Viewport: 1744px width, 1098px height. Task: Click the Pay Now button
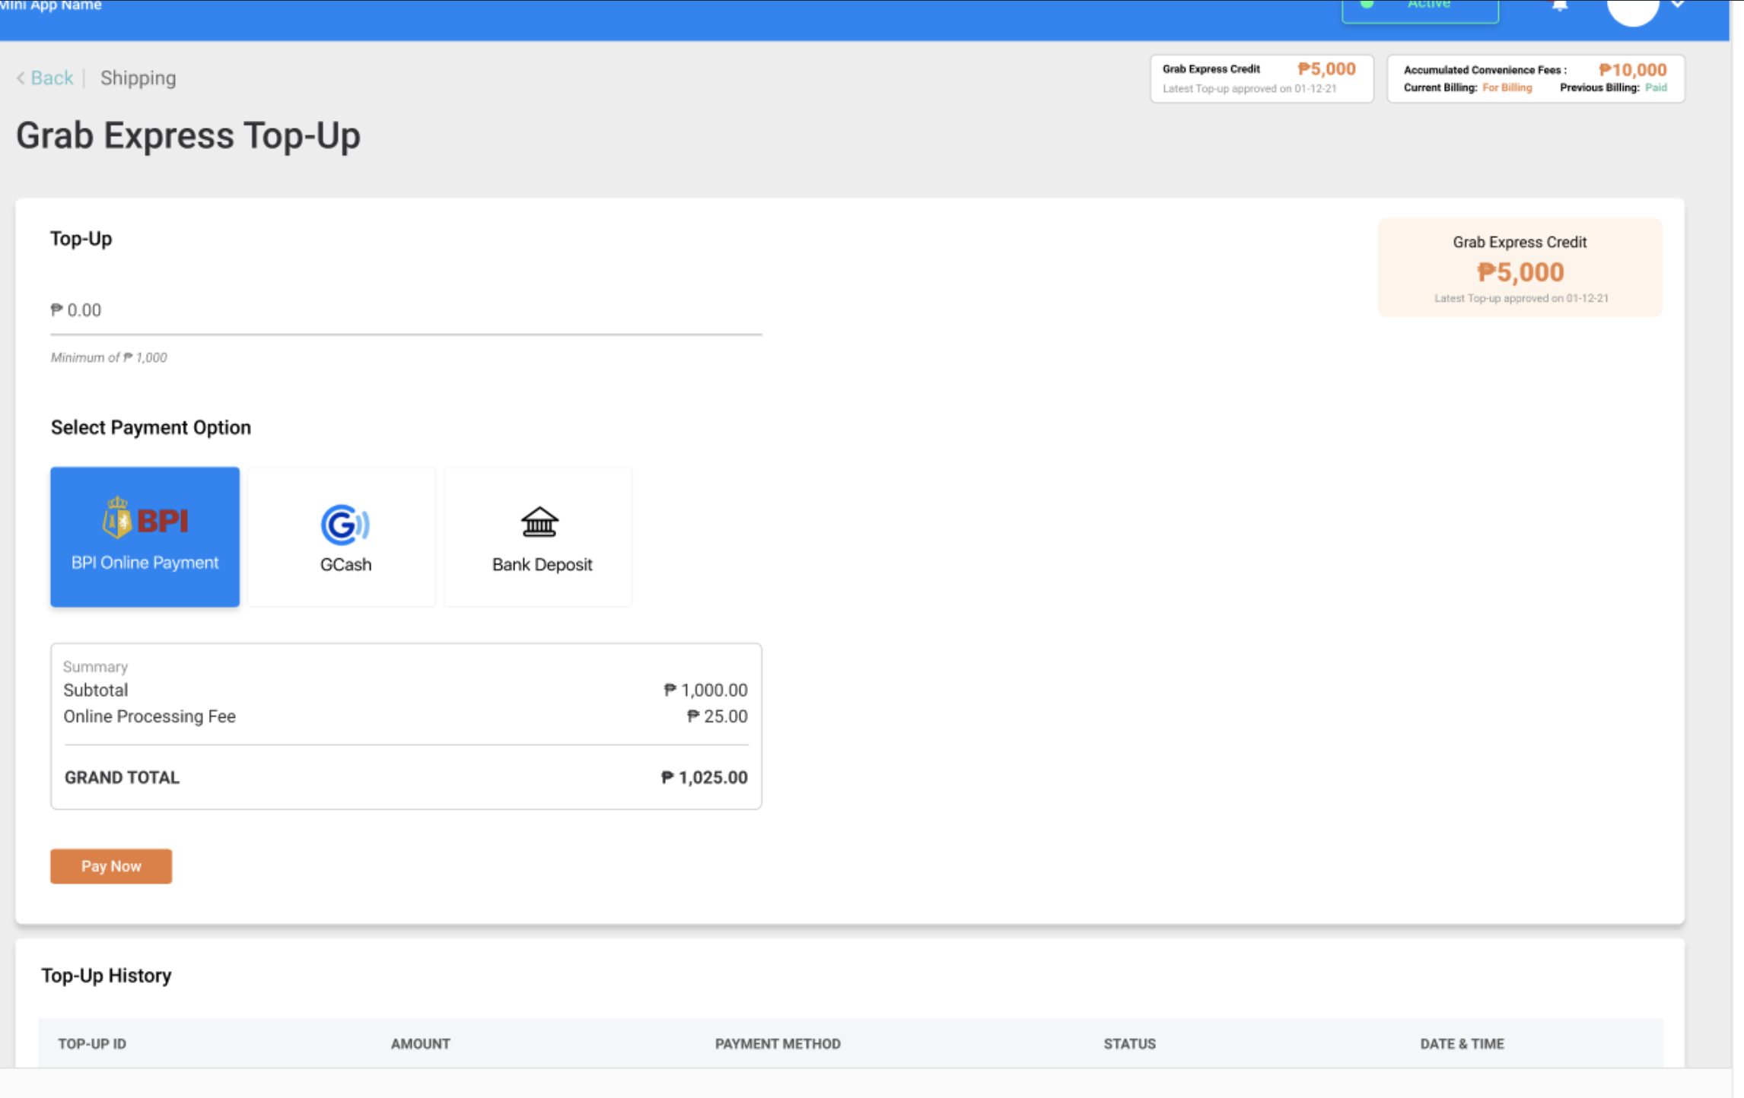pyautogui.click(x=111, y=866)
